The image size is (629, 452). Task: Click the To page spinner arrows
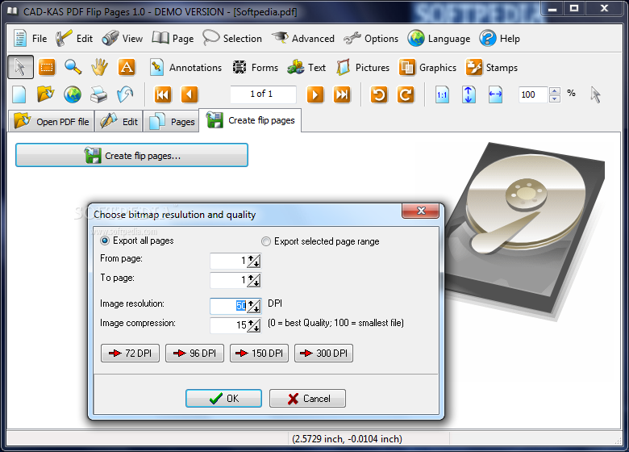[253, 280]
